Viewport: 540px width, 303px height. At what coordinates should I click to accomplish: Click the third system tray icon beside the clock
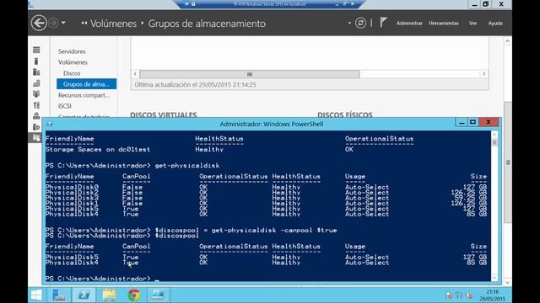click(x=469, y=295)
